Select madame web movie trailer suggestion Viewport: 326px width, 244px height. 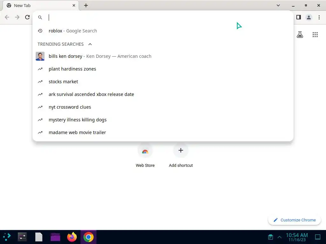click(163, 132)
